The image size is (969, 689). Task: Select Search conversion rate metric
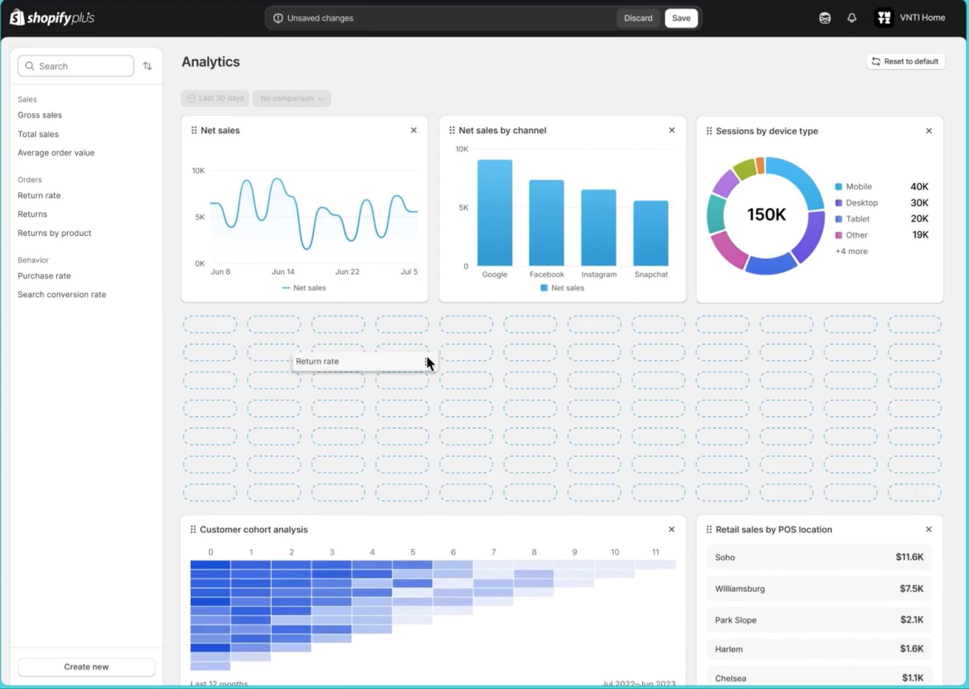click(62, 295)
